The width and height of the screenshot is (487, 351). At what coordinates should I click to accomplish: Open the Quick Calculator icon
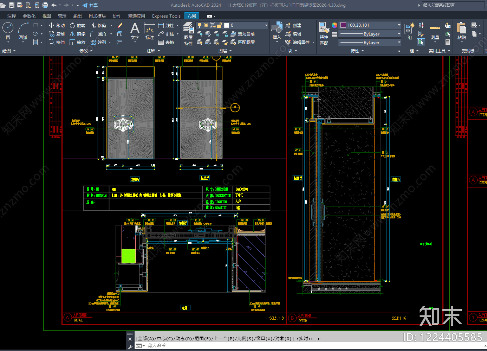click(448, 42)
